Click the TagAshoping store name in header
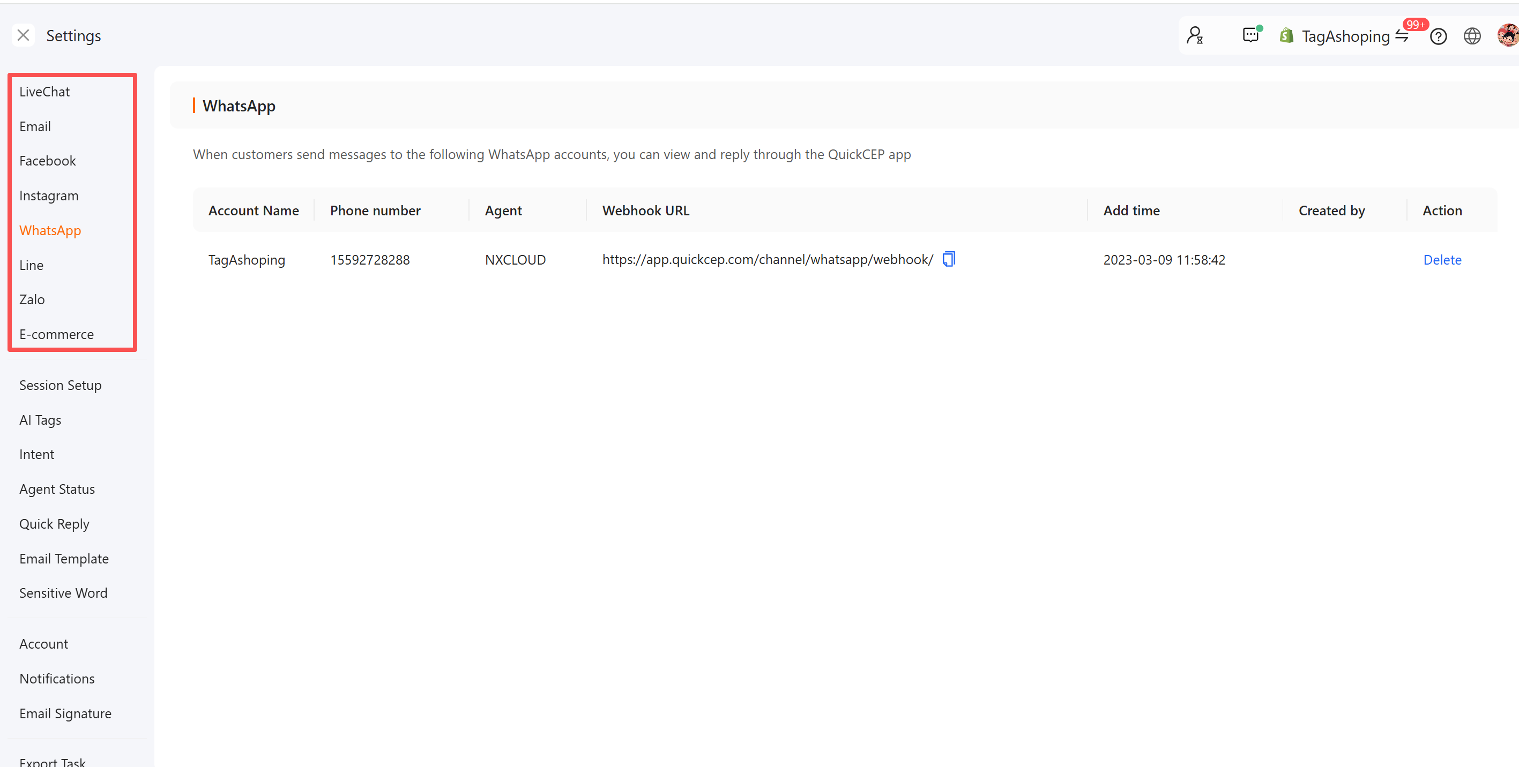The width and height of the screenshot is (1519, 767). coord(1346,36)
